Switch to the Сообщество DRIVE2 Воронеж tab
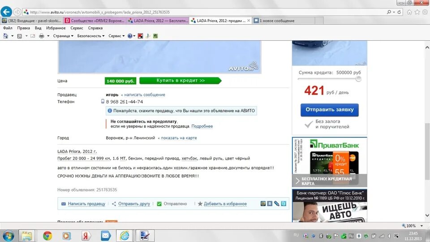This screenshot has width=430, height=242. 95,21
